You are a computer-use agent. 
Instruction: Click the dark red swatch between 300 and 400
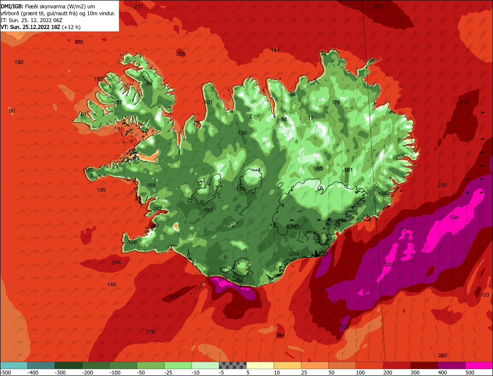point(424,365)
